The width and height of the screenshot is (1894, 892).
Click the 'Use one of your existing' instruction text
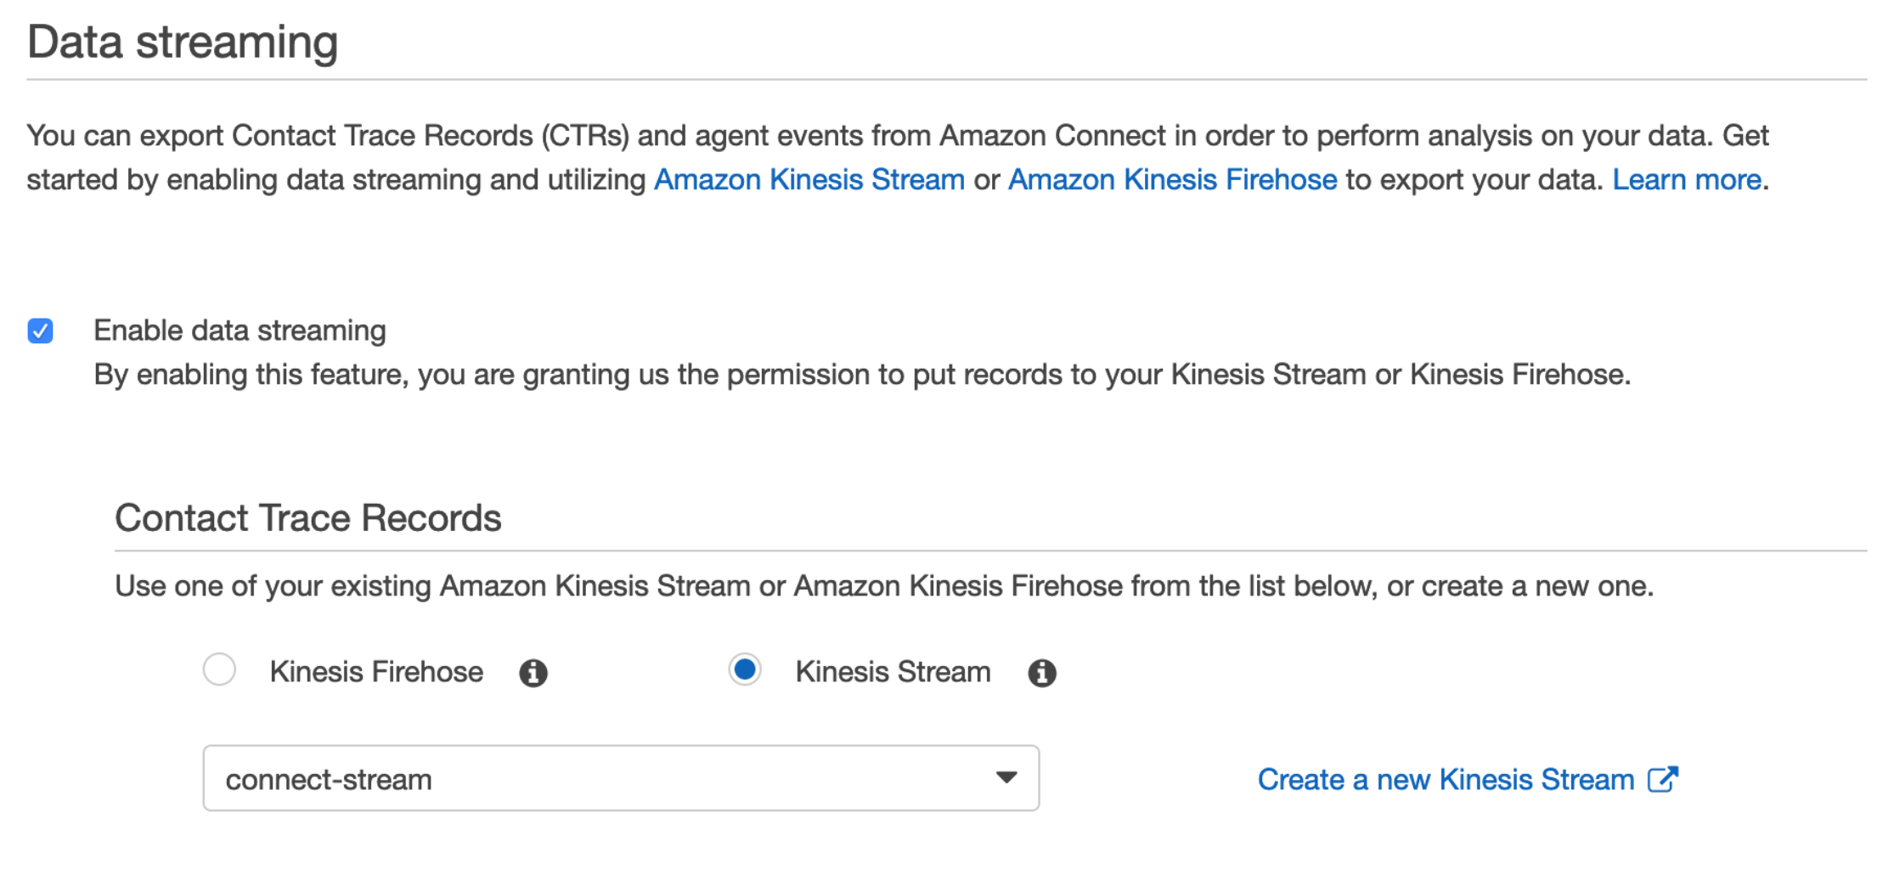pos(884,586)
